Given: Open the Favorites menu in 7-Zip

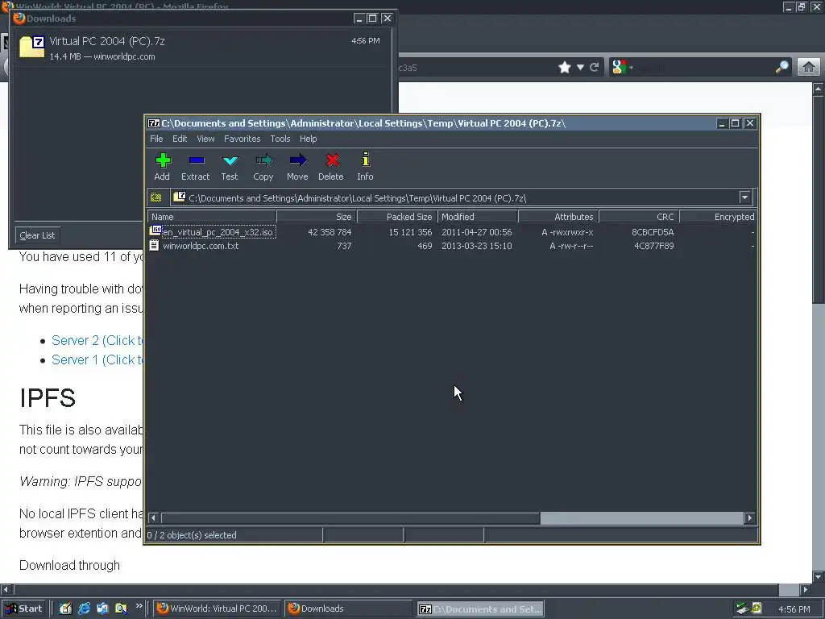Looking at the screenshot, I should point(242,139).
